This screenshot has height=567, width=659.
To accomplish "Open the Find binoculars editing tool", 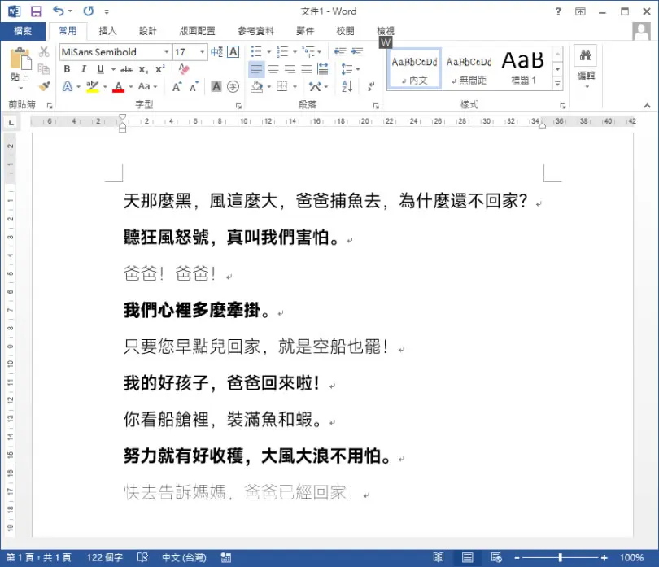I will point(586,55).
